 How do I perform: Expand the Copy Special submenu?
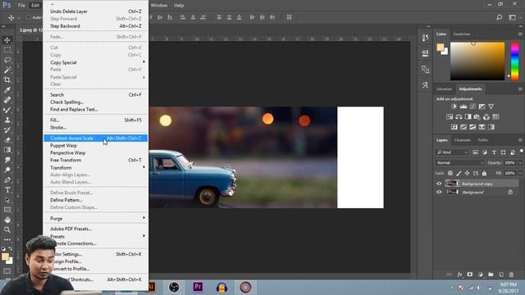click(x=96, y=62)
